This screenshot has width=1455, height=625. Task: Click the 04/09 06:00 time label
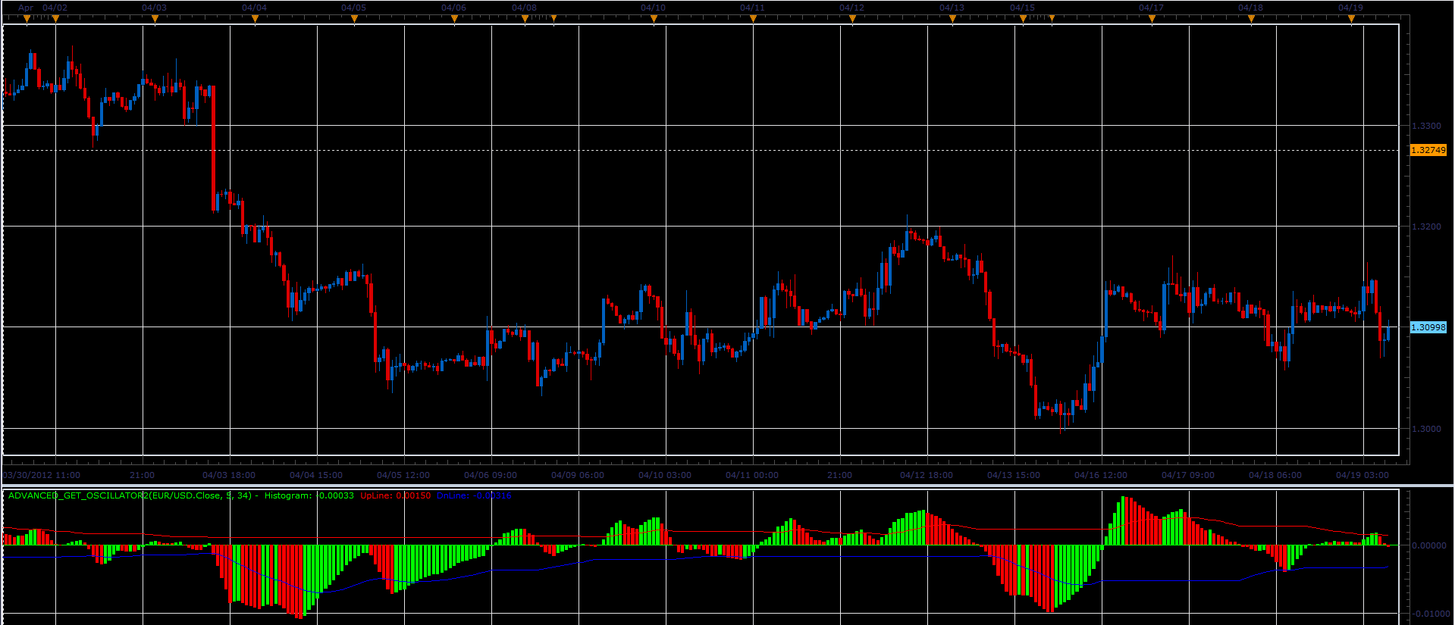(578, 475)
